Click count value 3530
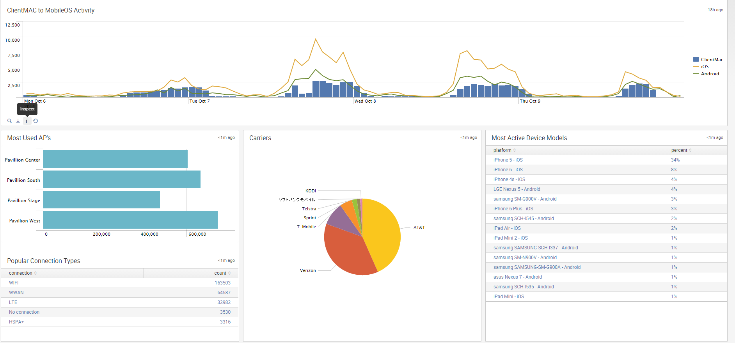735x343 pixels. pyautogui.click(x=225, y=312)
